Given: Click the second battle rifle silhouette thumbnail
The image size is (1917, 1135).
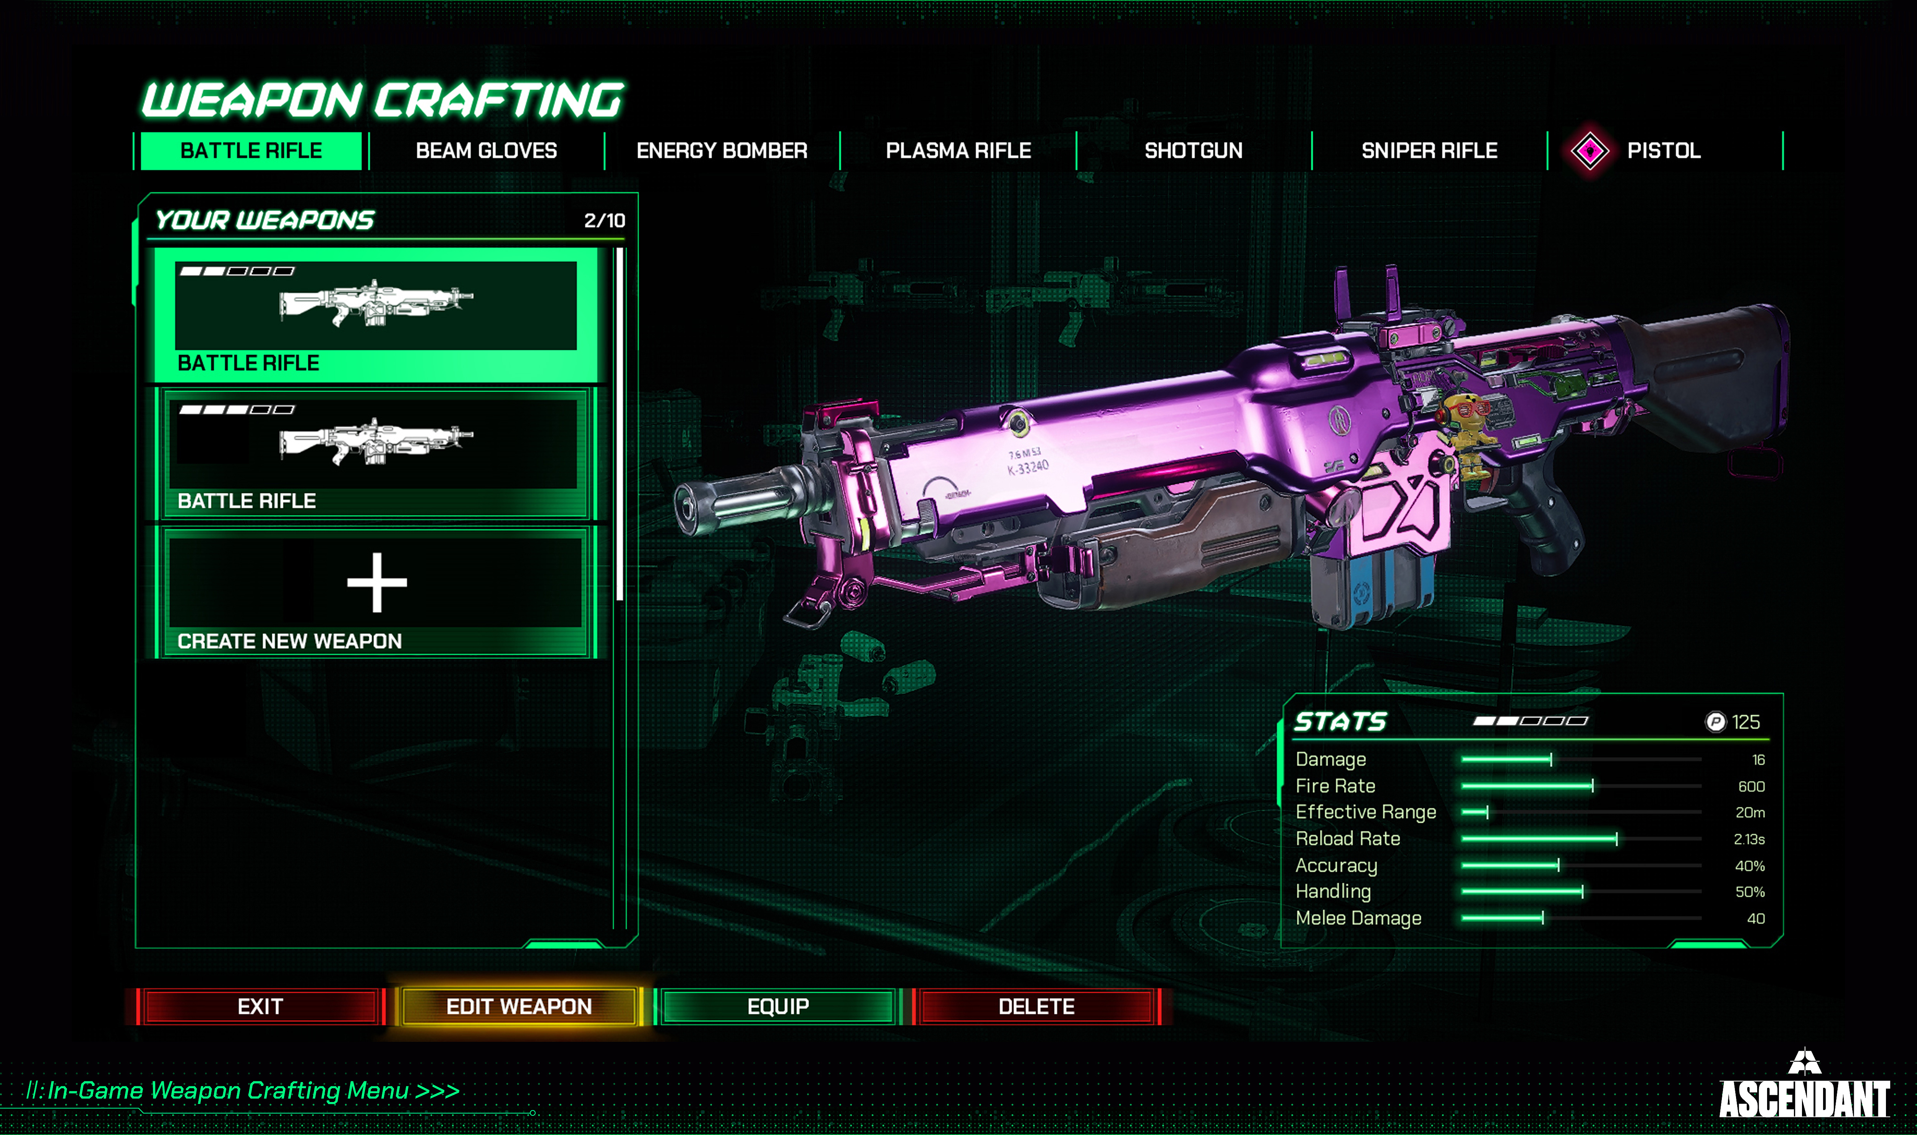Looking at the screenshot, I should (x=376, y=441).
